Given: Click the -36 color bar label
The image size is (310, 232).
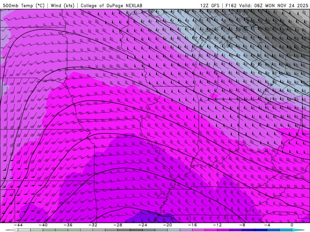Looking at the screenshot, I should pyautogui.click(x=68, y=225).
